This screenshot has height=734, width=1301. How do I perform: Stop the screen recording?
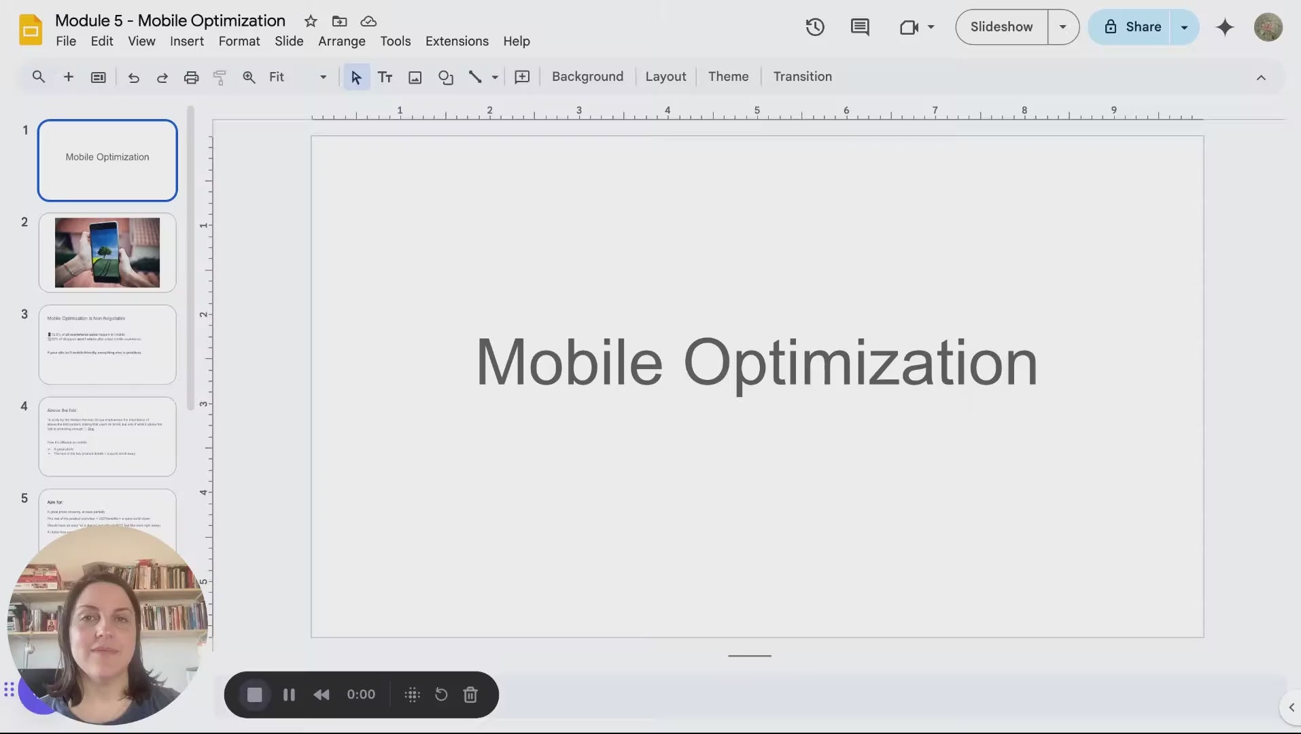click(x=254, y=695)
